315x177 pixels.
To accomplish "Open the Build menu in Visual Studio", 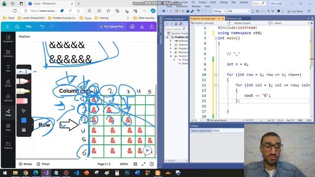I will [213, 2].
